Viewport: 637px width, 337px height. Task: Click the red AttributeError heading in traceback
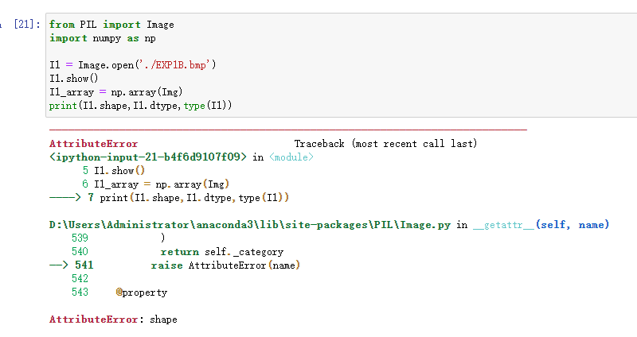coord(93,144)
